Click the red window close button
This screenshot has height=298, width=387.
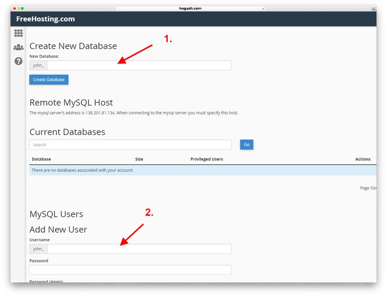coord(15,8)
